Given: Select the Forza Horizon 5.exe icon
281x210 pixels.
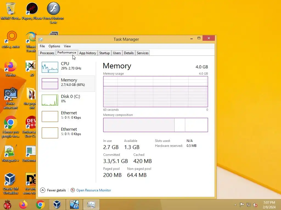Looking at the screenshot, I should point(54,13).
